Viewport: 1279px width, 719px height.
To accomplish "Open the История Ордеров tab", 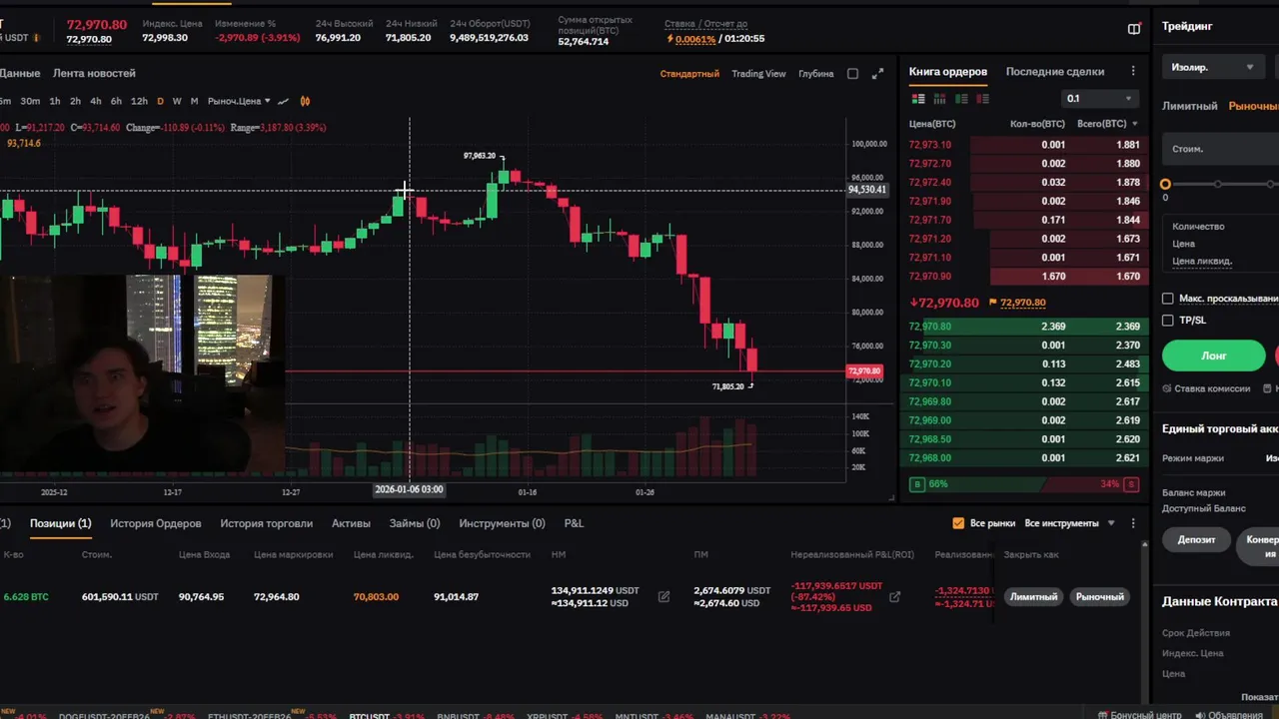I will [x=155, y=523].
